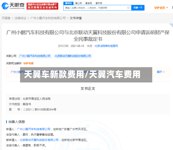
Task: Go to 法律诉讼 breadcrumb link
Action: pyautogui.click(x=20, y=18)
